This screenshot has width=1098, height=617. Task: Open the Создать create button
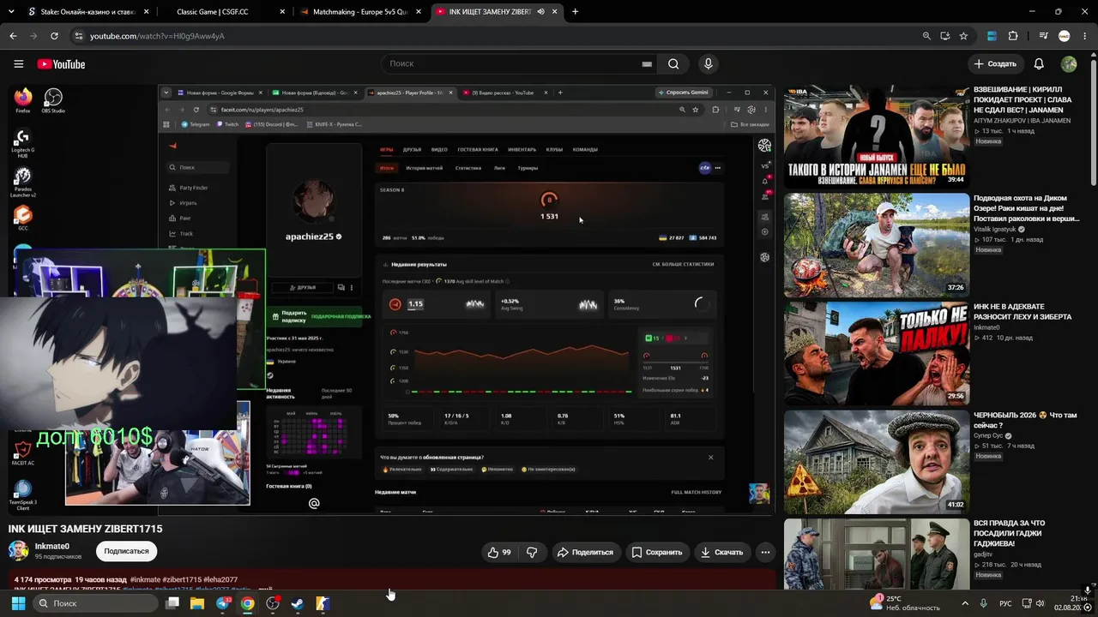click(995, 64)
